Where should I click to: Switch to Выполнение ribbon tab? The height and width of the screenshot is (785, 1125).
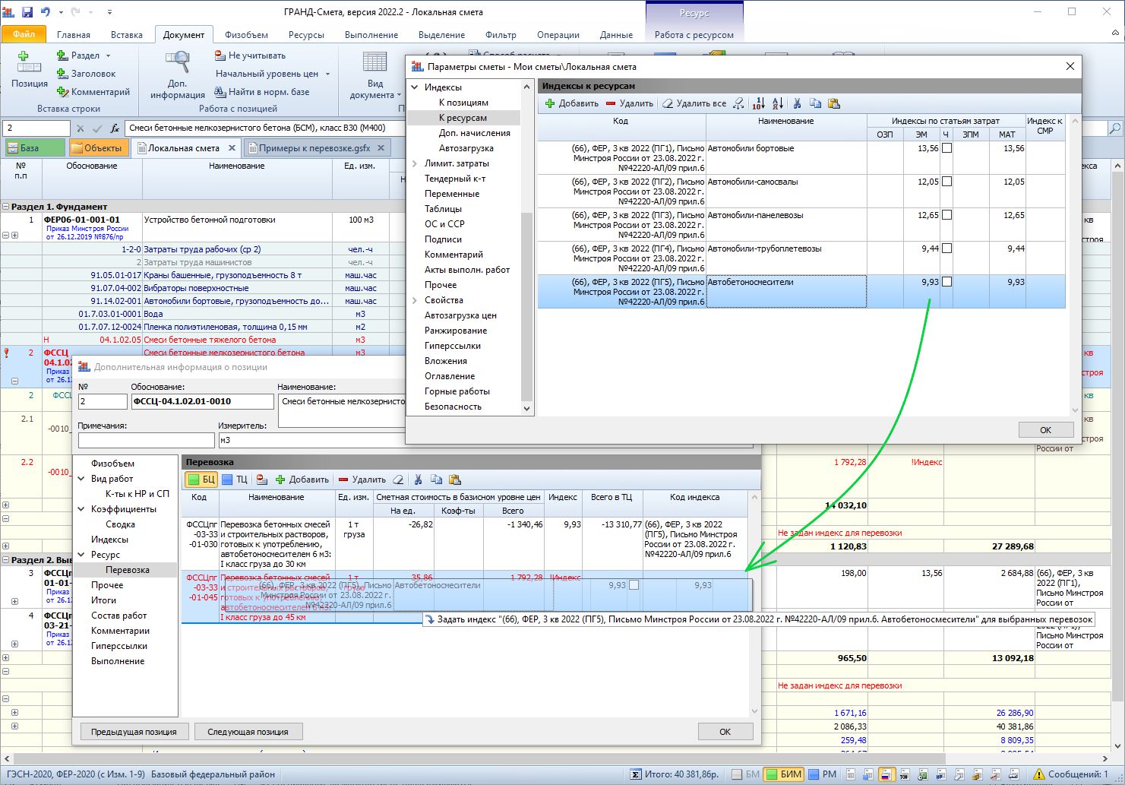click(371, 35)
